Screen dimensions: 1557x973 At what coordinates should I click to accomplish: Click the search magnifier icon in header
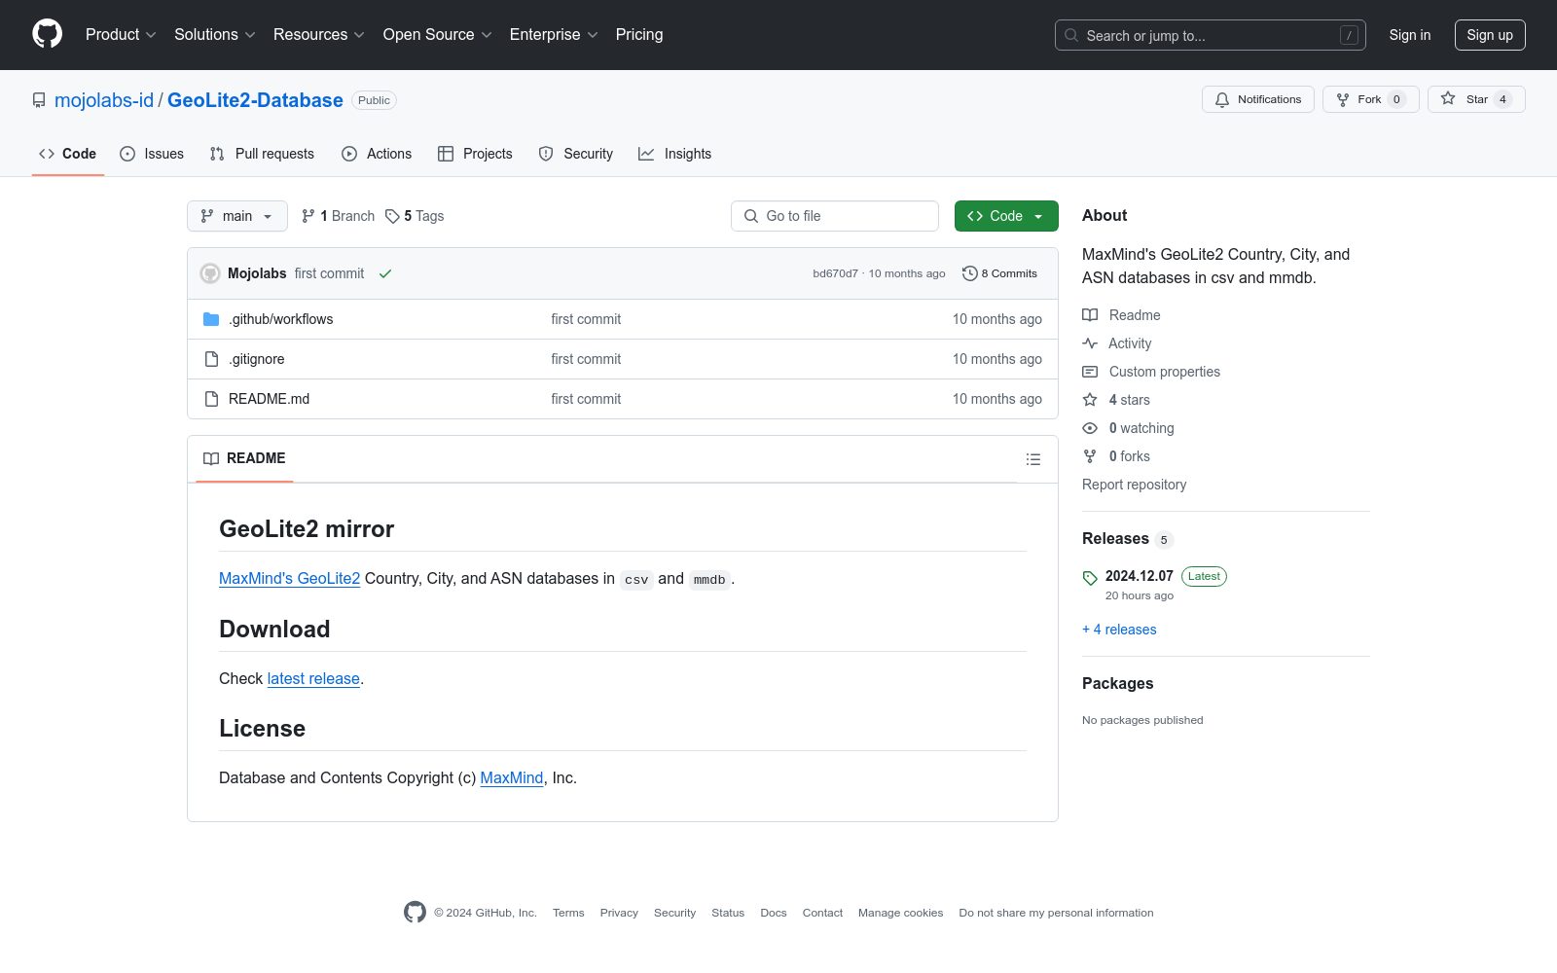point(1071,35)
